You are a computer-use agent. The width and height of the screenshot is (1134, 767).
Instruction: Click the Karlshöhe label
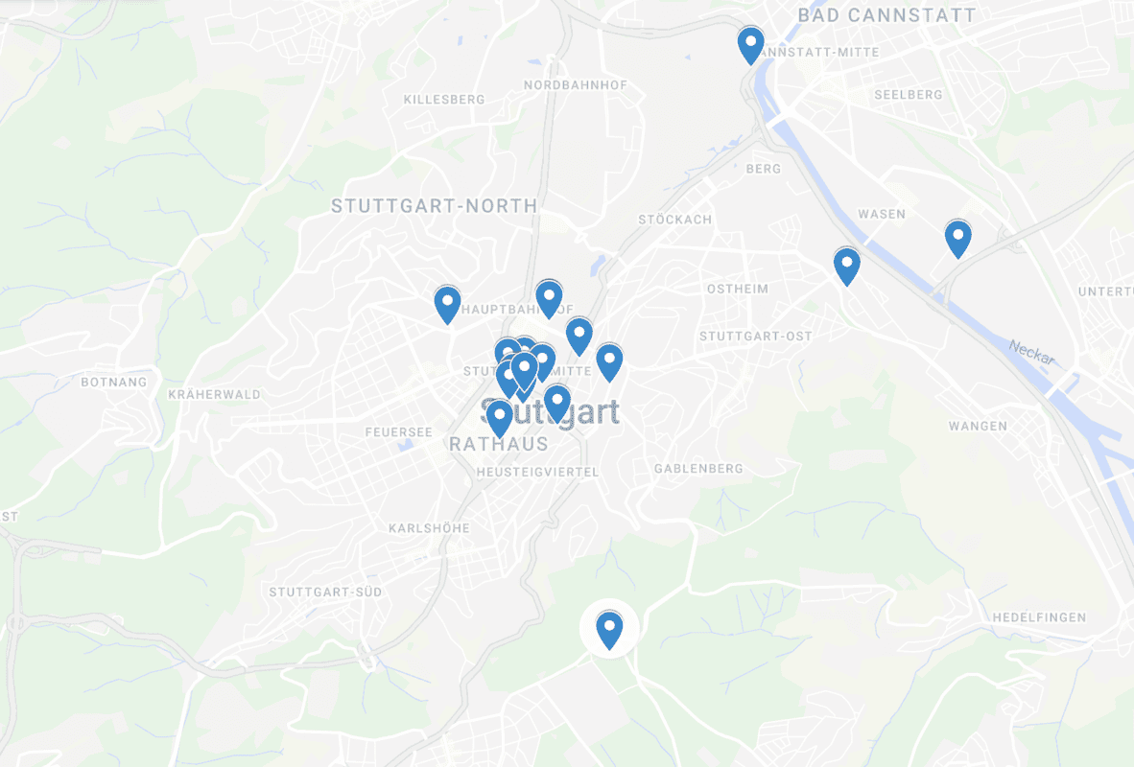click(429, 528)
